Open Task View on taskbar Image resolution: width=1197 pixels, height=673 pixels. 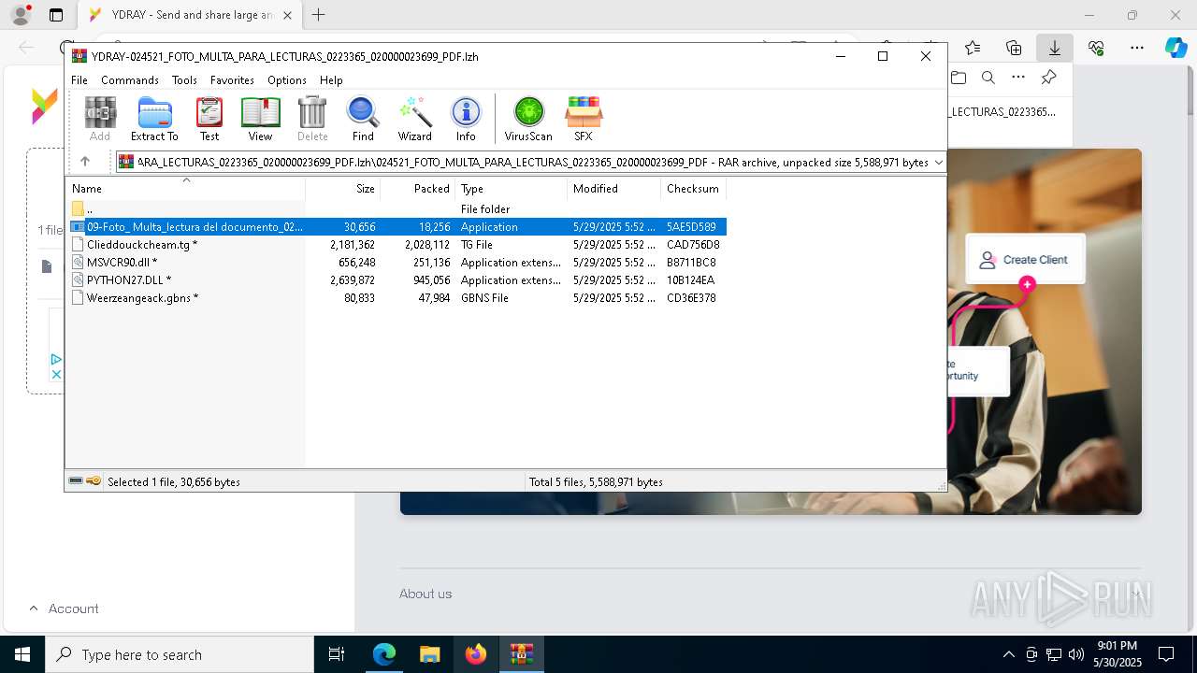[337, 654]
